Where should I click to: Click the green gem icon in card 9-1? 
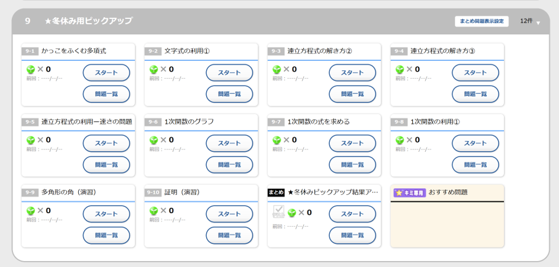(31, 70)
